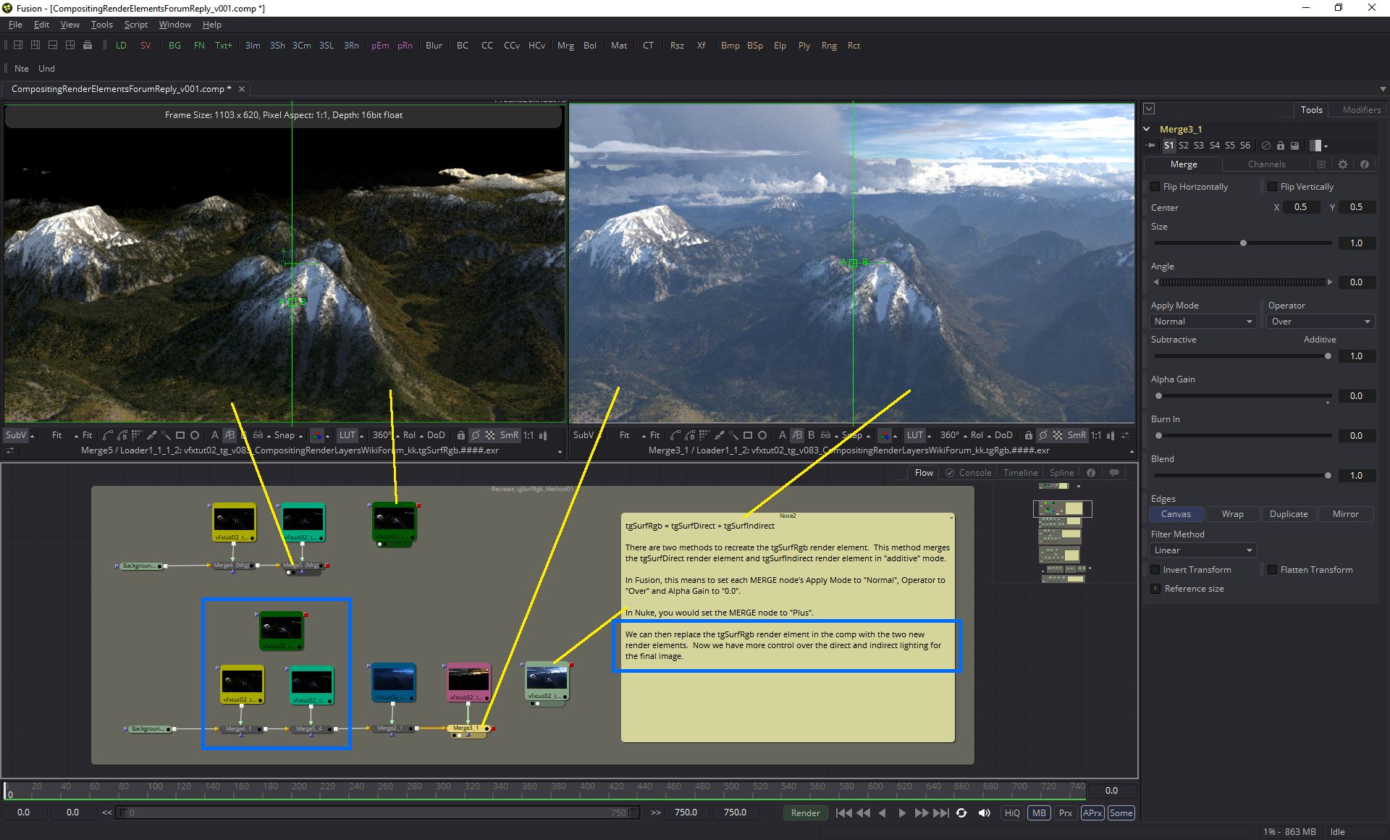1390x840 pixels.
Task: Click the loop playback icon
Action: pos(961,812)
